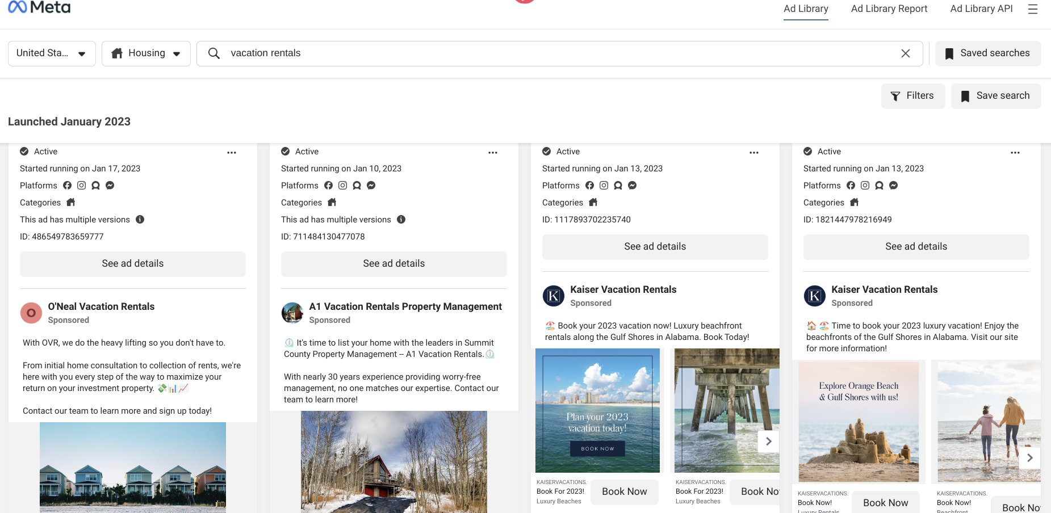The image size is (1051, 513).
Task: Open more options for A1 Vacation Rentals ad card
Action: point(493,153)
